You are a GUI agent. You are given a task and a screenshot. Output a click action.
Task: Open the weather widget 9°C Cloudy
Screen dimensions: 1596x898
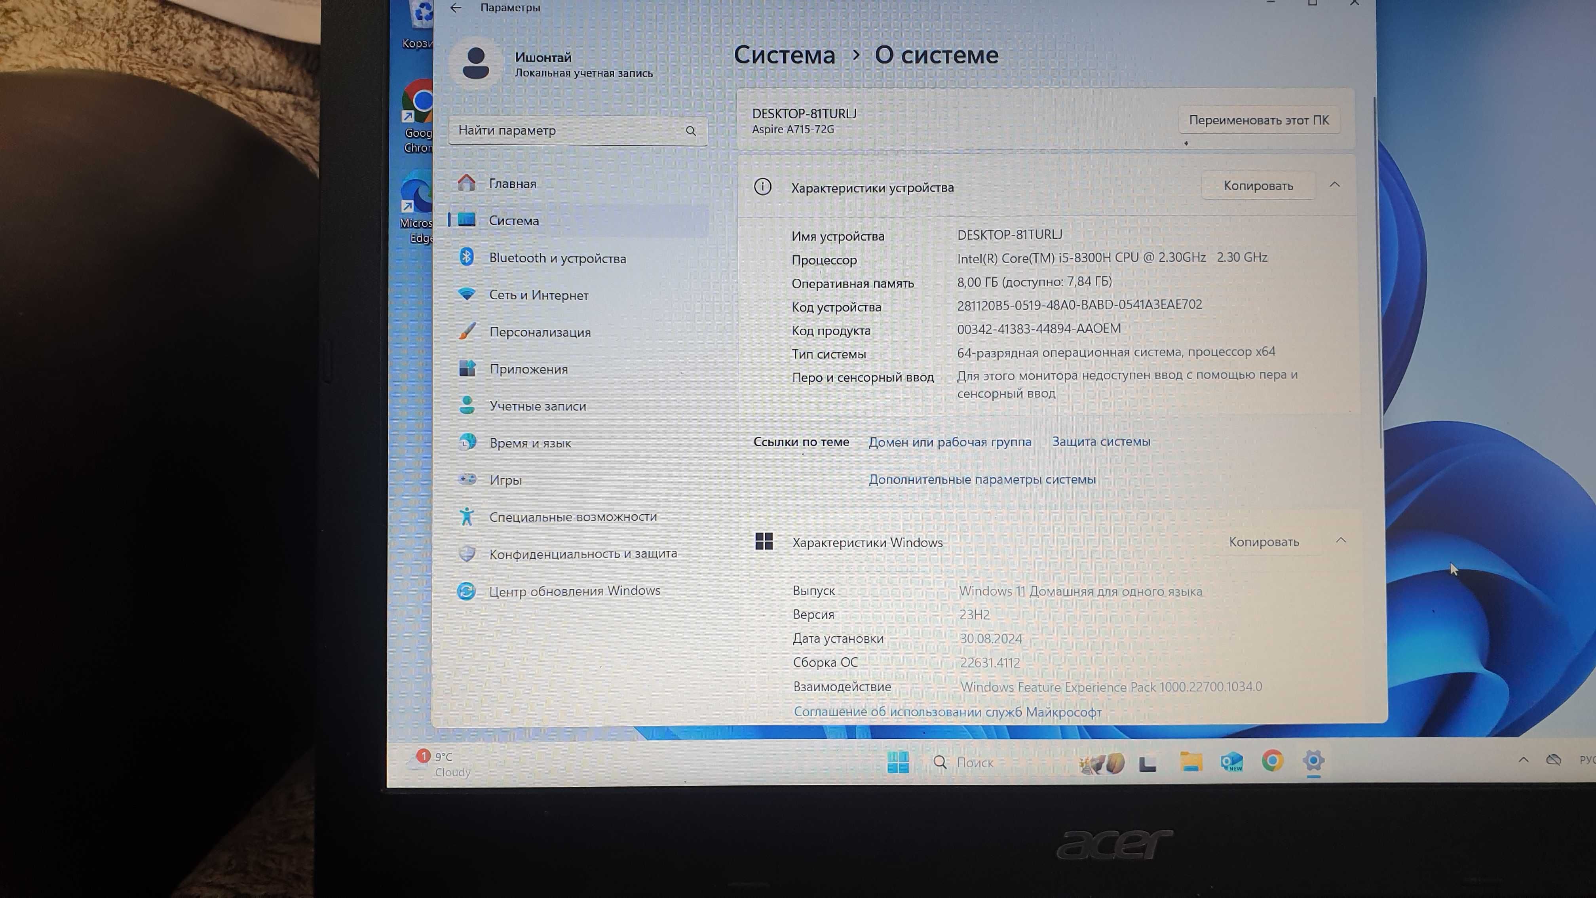point(439,763)
